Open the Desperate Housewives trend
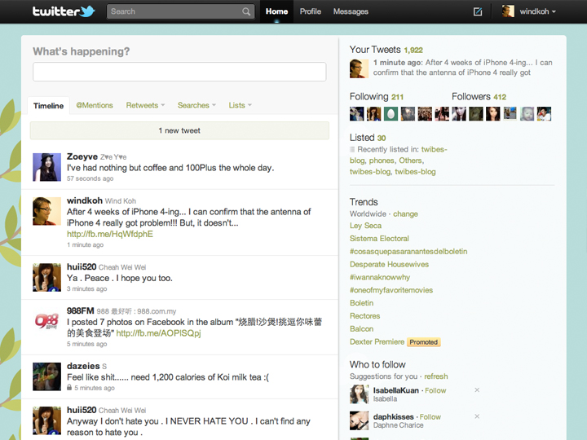 389,264
